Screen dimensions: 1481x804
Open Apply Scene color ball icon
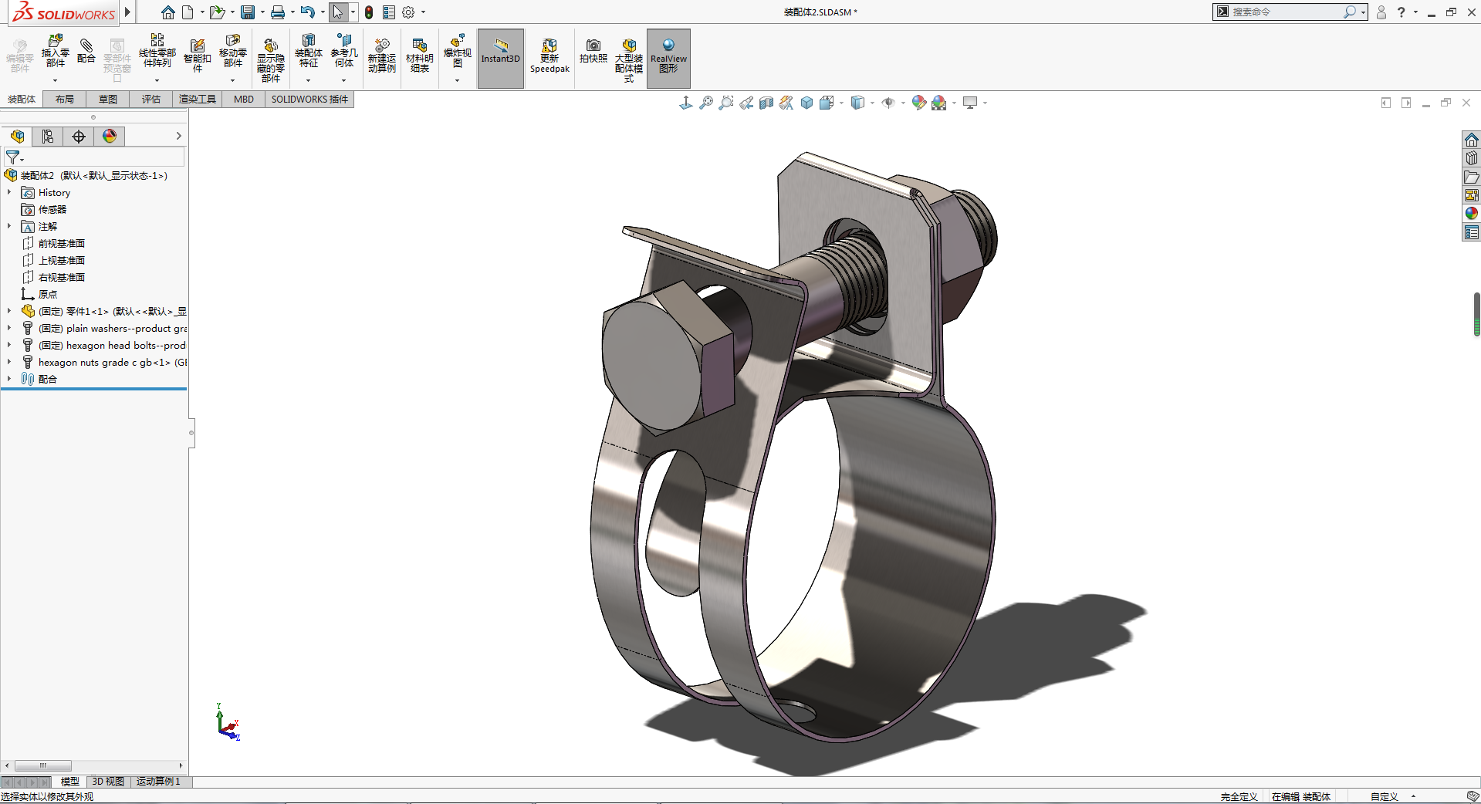click(938, 103)
